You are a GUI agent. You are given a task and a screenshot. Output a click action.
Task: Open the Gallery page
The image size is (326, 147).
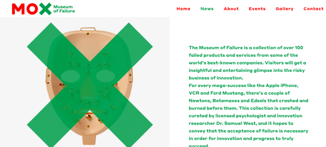pyautogui.click(x=284, y=9)
